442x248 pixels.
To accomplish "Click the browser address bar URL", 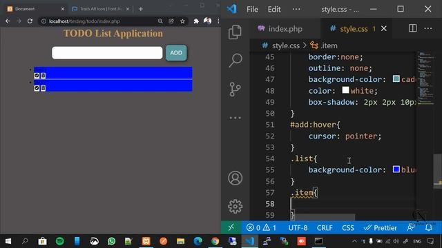I will [x=84, y=21].
